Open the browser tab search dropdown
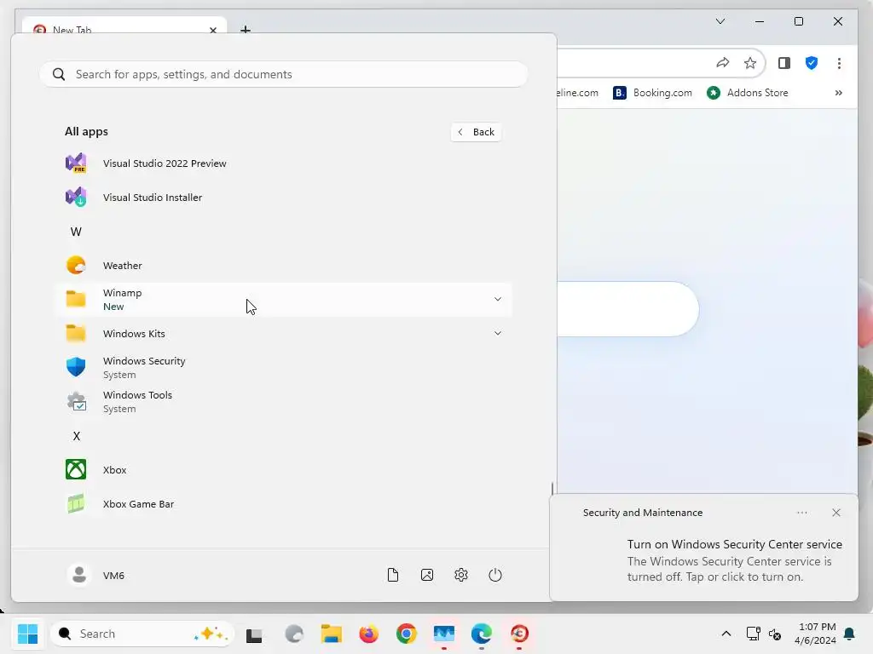The image size is (873, 654). click(720, 21)
